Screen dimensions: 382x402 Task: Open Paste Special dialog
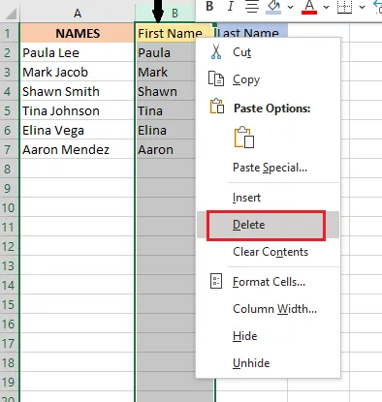[270, 168]
